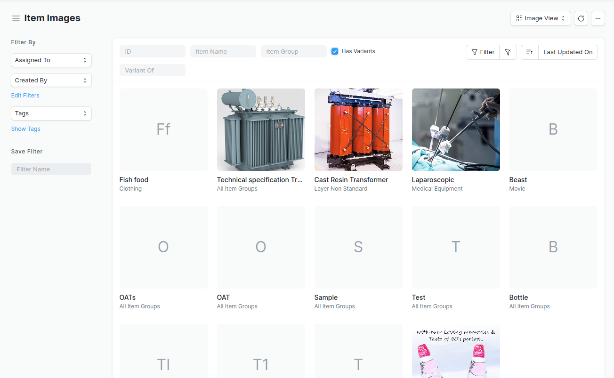This screenshot has height=378, width=614.
Task: Open the Fish food item placeholder
Action: click(163, 130)
